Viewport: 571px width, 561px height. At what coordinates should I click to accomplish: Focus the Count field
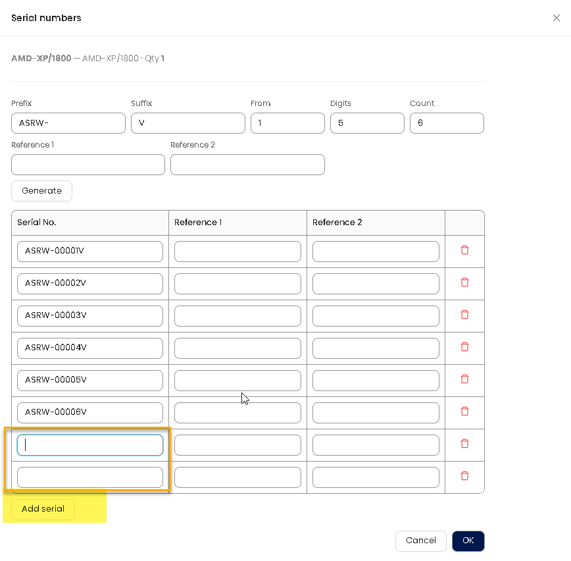point(447,123)
